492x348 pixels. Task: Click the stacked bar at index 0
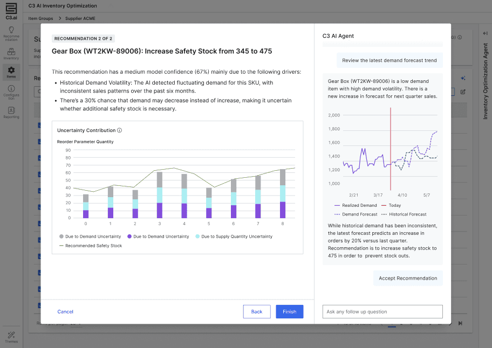click(x=86, y=206)
